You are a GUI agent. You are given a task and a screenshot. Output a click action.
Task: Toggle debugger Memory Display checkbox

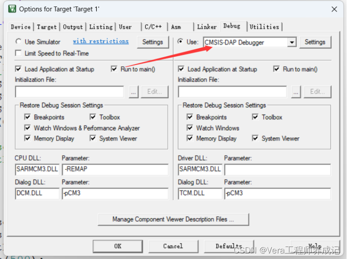(190, 138)
